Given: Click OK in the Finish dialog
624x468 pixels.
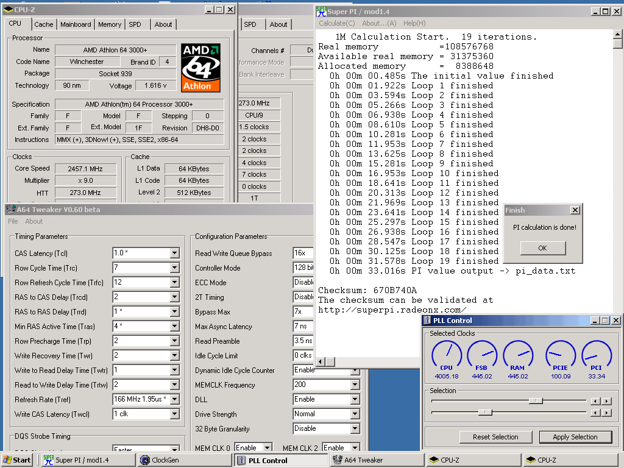Looking at the screenshot, I should tap(543, 248).
